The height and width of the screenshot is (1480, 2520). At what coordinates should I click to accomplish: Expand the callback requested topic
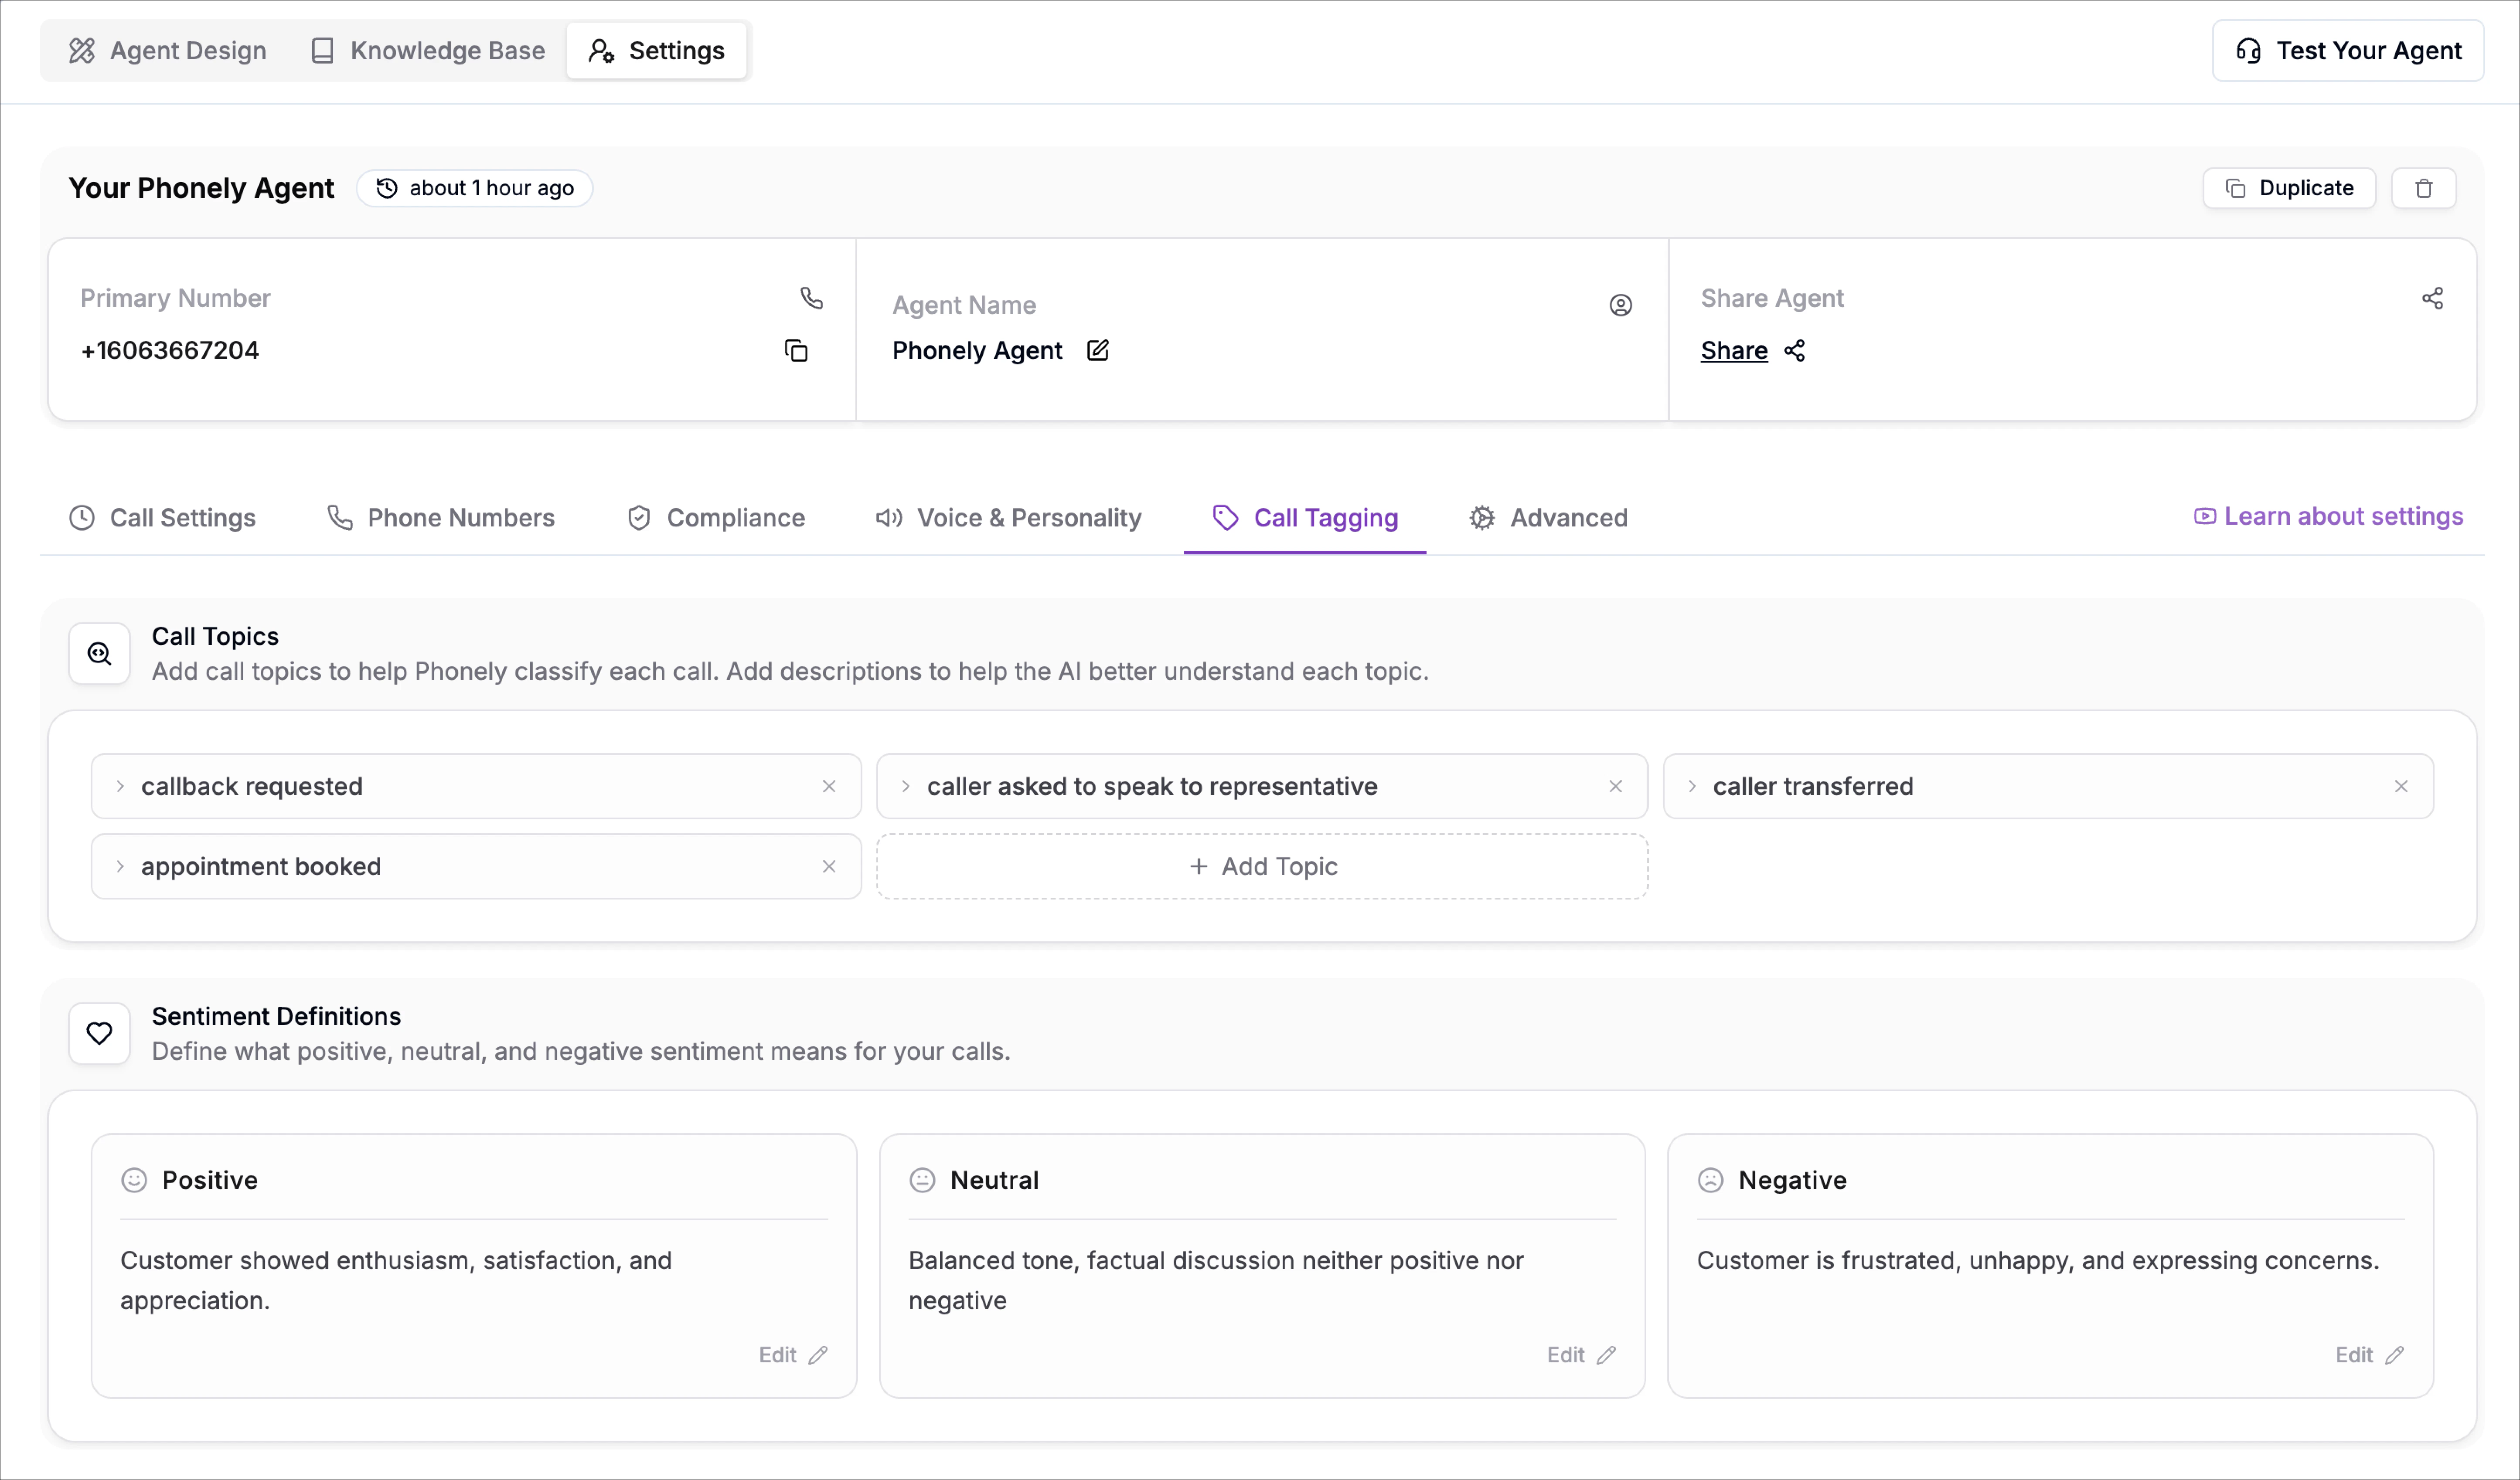(x=120, y=787)
